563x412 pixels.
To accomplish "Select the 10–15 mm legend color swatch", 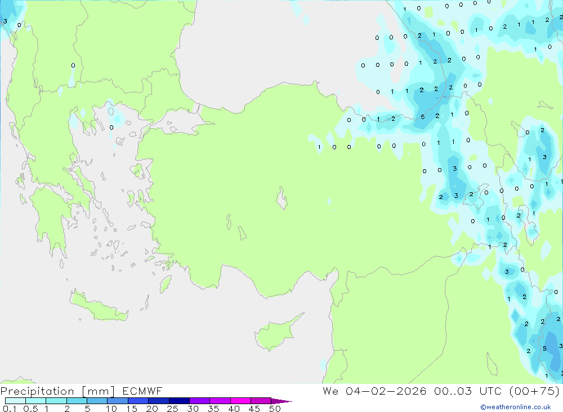I will click(x=118, y=401).
